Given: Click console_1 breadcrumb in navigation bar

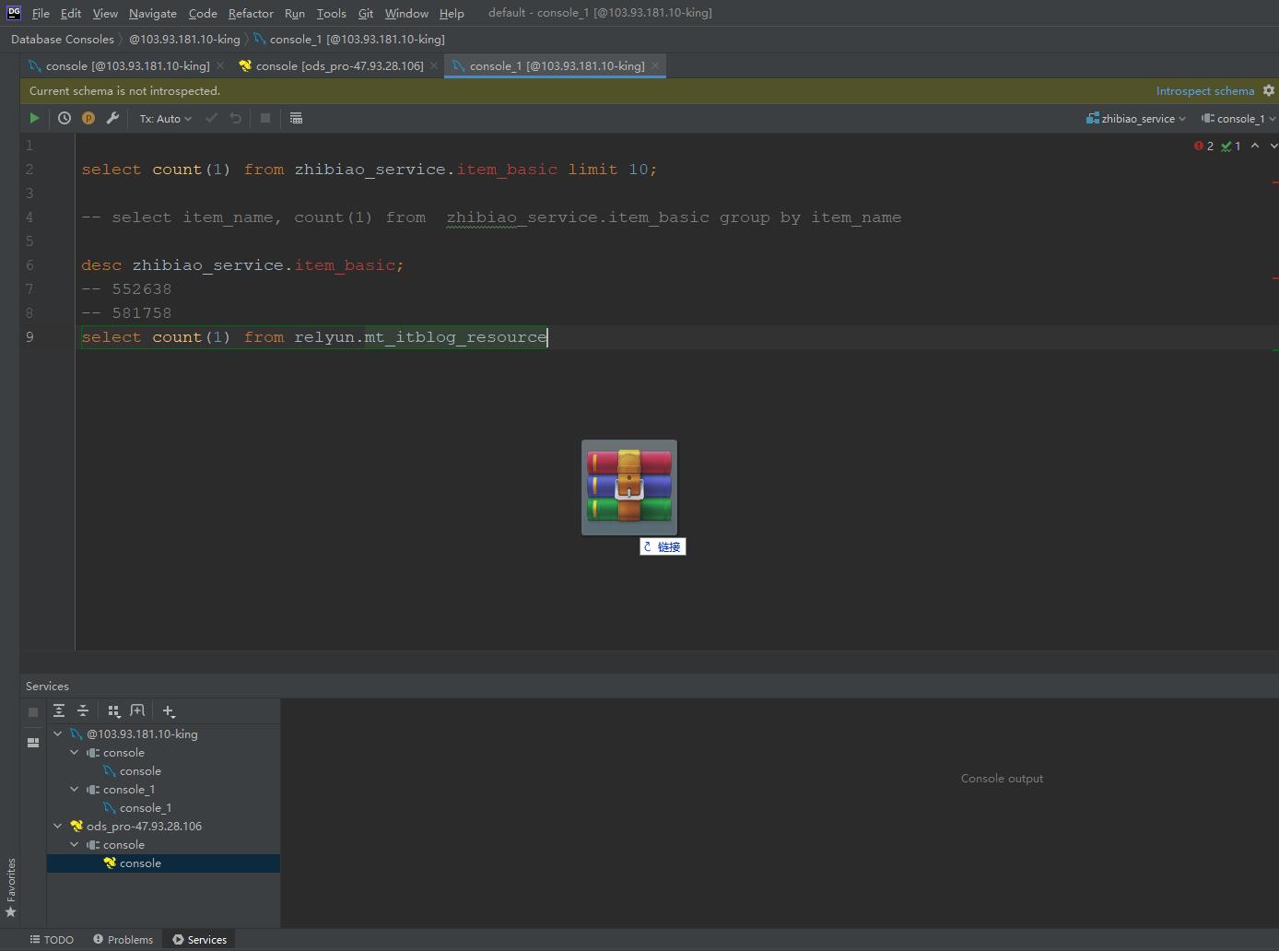Looking at the screenshot, I should coord(349,39).
